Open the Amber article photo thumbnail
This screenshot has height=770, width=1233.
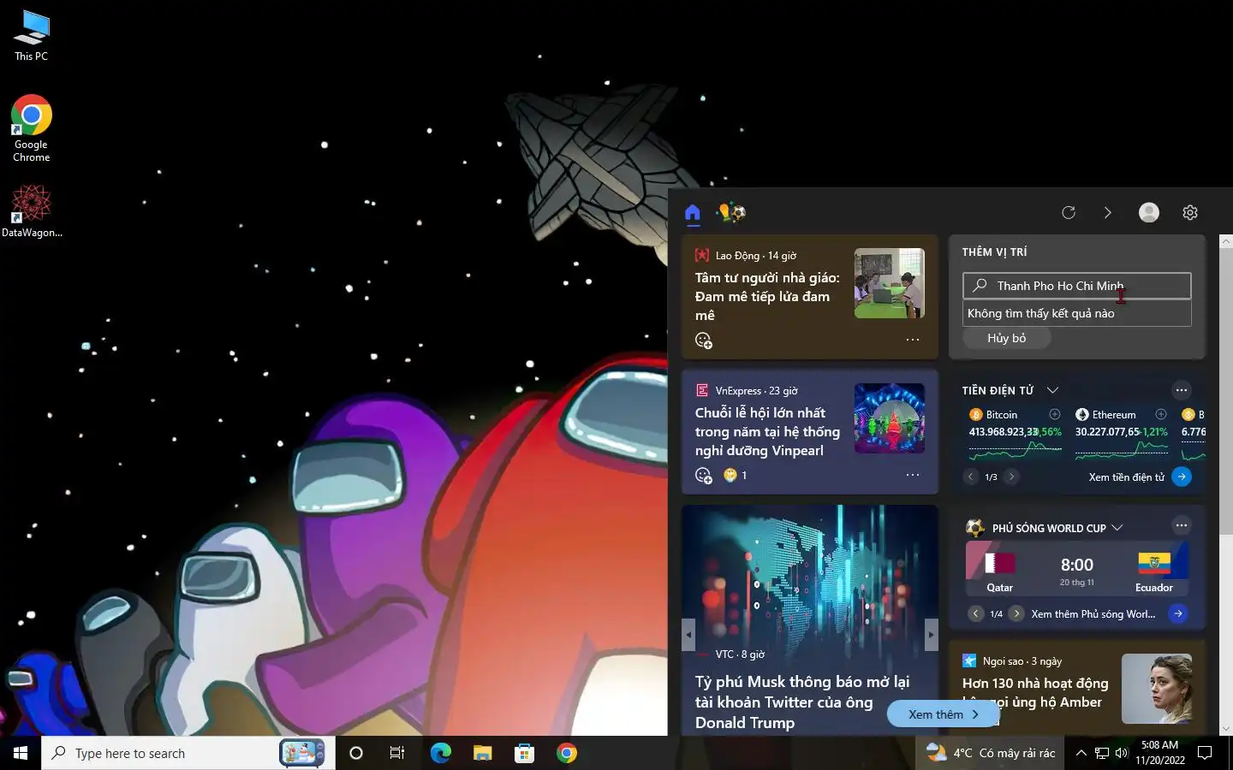pos(1157,689)
